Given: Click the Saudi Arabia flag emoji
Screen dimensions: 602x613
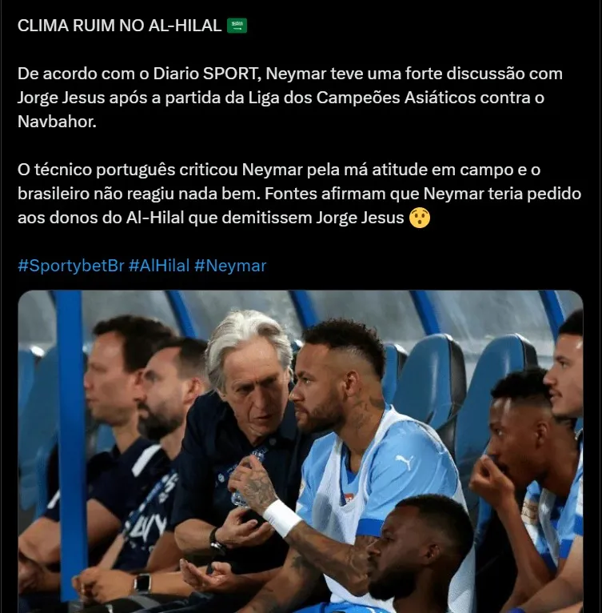Looking at the screenshot, I should coord(237,26).
